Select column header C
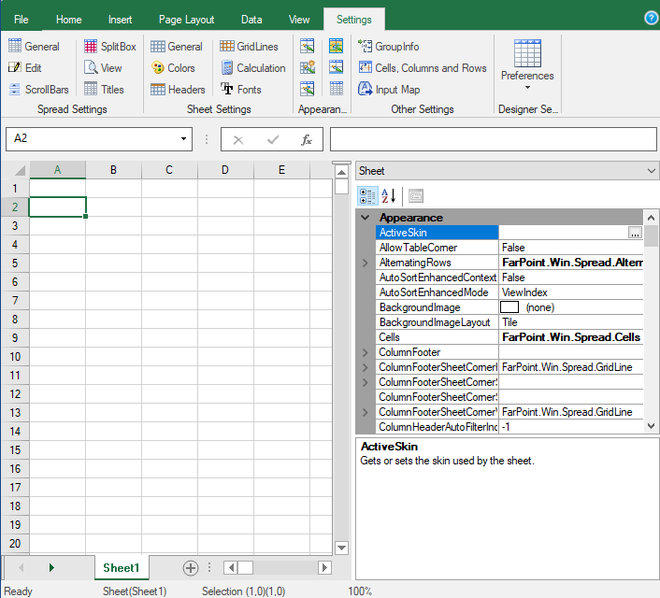The image size is (660, 598). 169,170
